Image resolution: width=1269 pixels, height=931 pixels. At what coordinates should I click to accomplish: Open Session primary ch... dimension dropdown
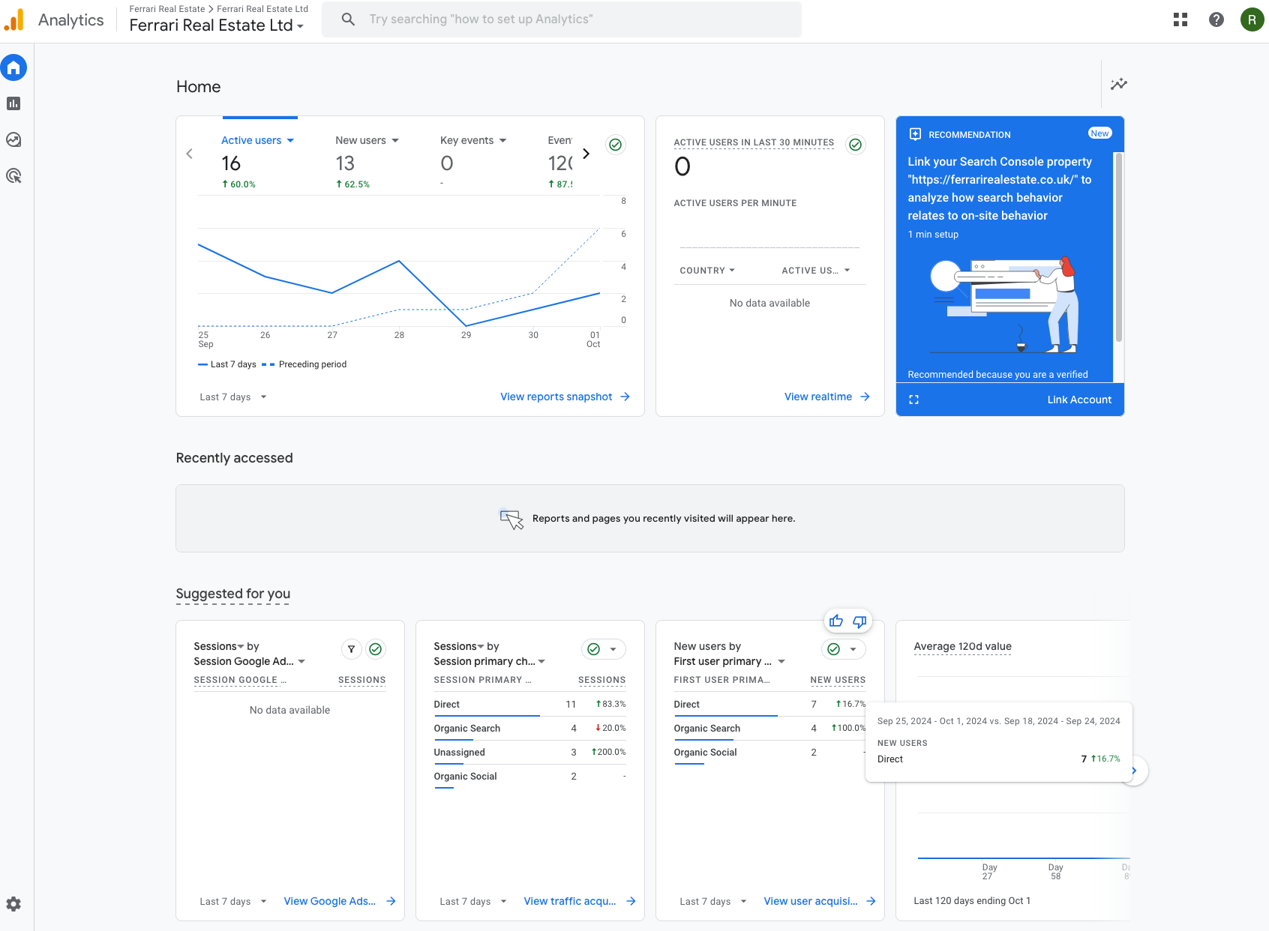tap(489, 661)
